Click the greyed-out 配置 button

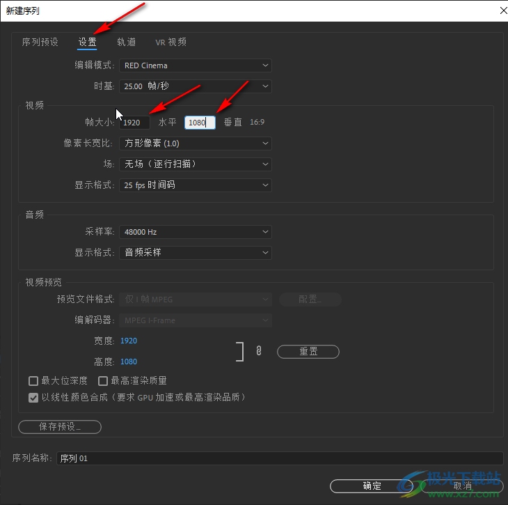tap(310, 300)
